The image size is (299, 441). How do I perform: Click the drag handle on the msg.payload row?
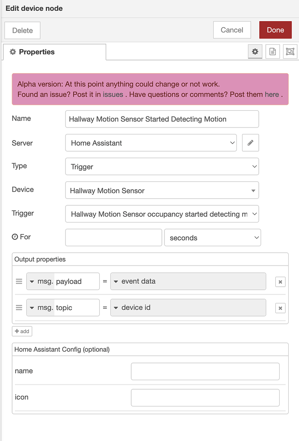click(19, 281)
